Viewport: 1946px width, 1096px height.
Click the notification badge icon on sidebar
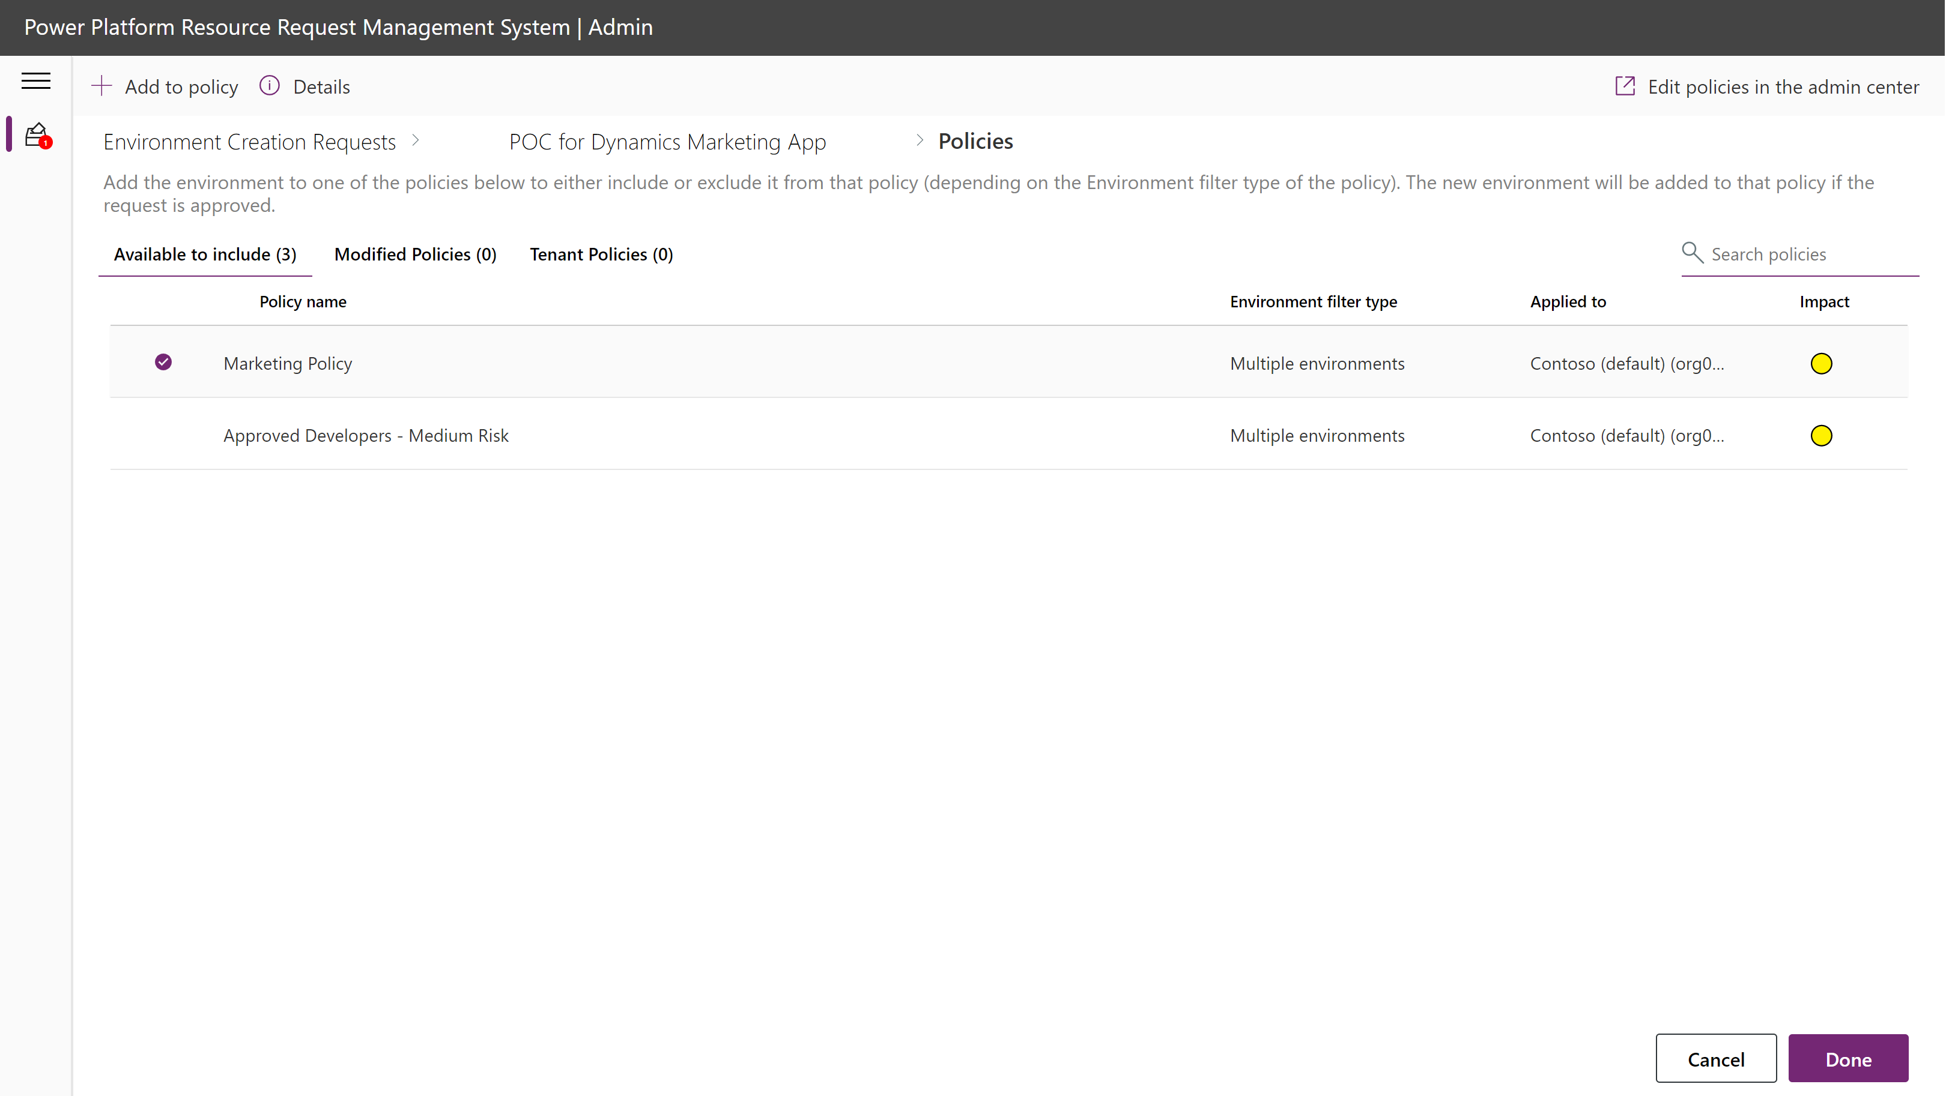point(36,133)
